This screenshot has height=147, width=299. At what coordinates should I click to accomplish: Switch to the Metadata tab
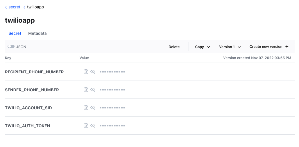tap(37, 33)
